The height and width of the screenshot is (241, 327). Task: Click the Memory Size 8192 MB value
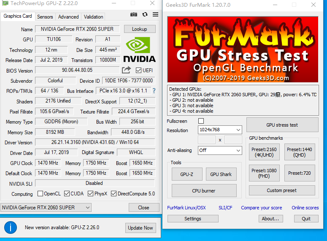(x=55, y=132)
